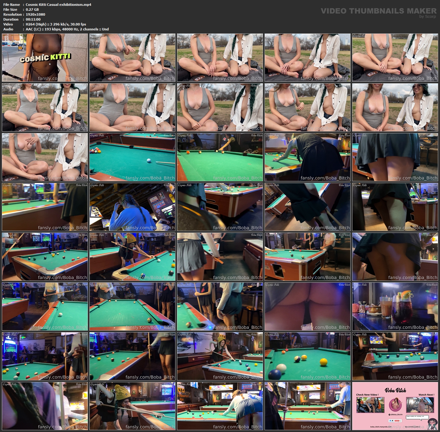Click the VIDEO THUMBNAILS MAKER logo text
This screenshot has height=432, width=440.
[x=379, y=10]
